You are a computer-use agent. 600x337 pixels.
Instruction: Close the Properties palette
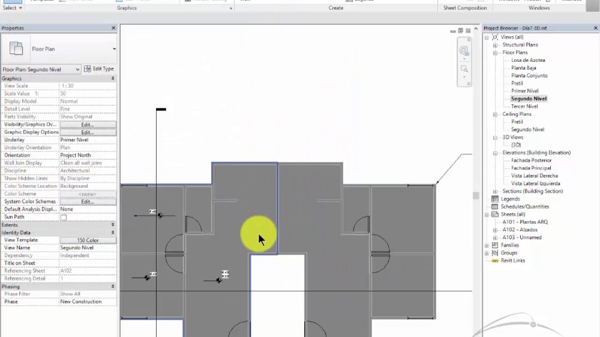click(x=113, y=28)
